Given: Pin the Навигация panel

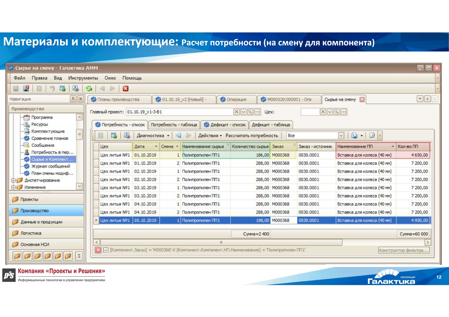Looking at the screenshot, I should 73,99.
